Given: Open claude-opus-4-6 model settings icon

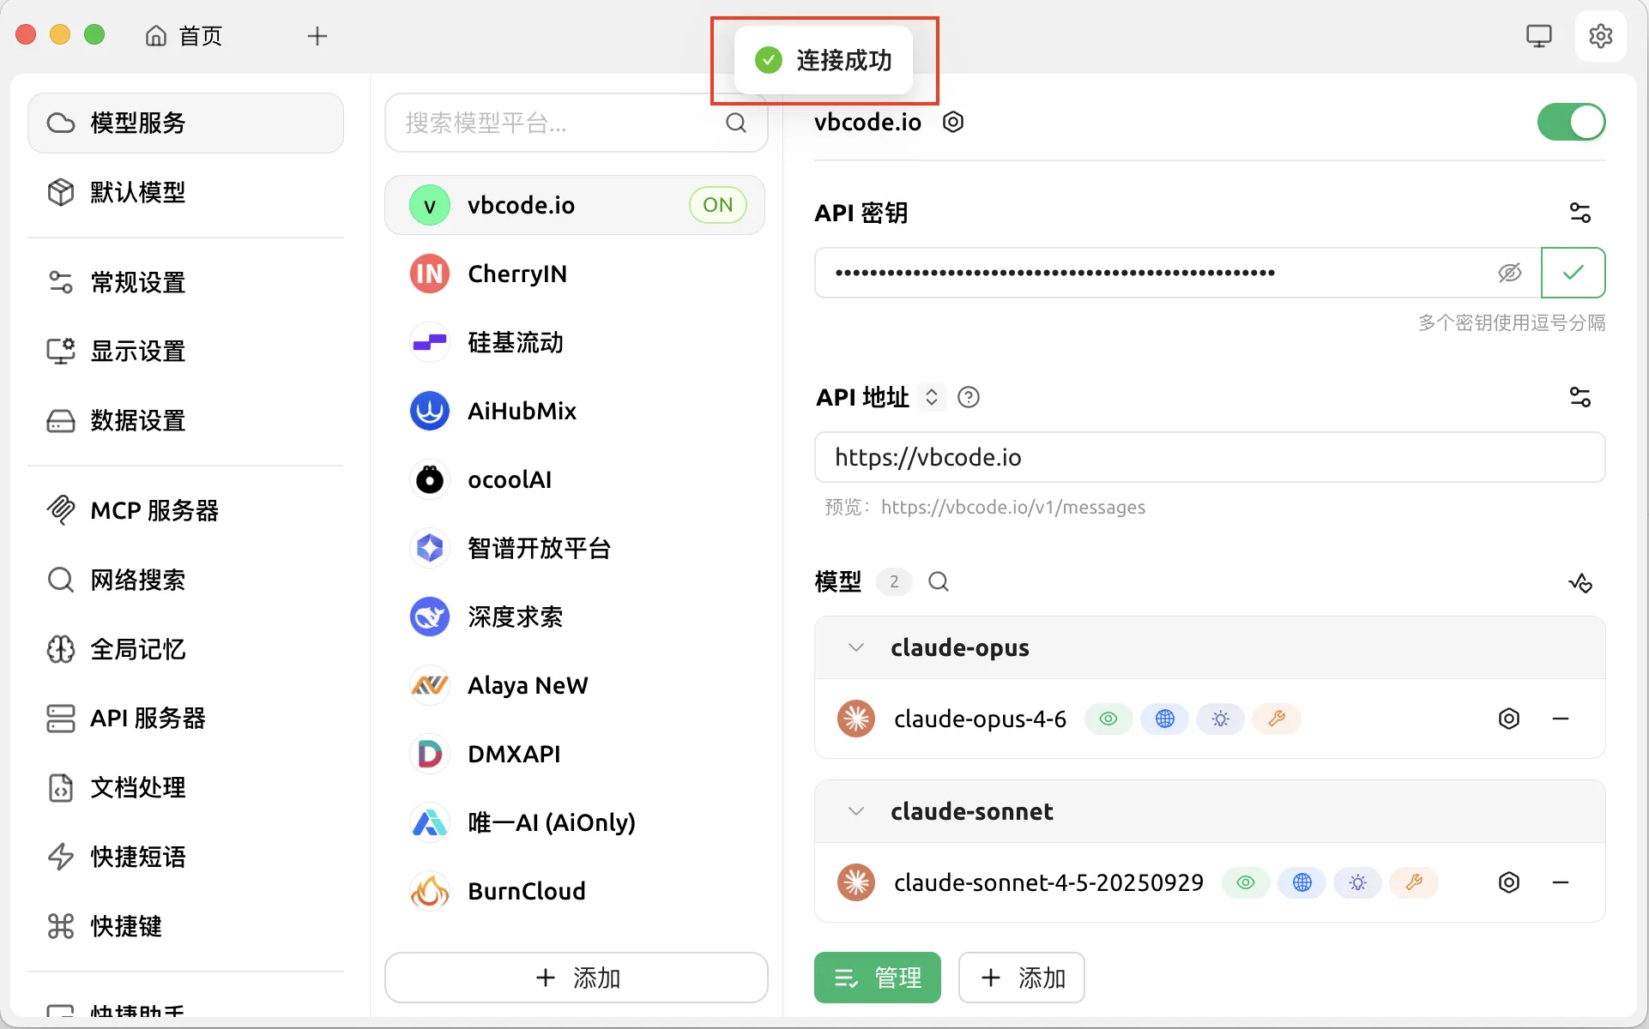Looking at the screenshot, I should [x=1509, y=719].
